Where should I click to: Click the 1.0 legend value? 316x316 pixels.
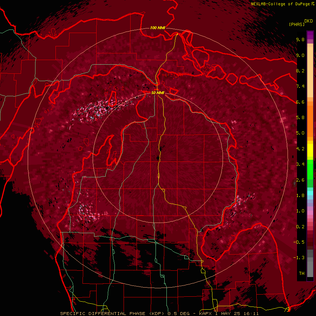[x=300, y=211]
